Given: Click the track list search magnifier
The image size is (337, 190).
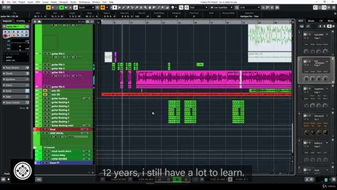Looking at the screenshot, I should click(92, 22).
